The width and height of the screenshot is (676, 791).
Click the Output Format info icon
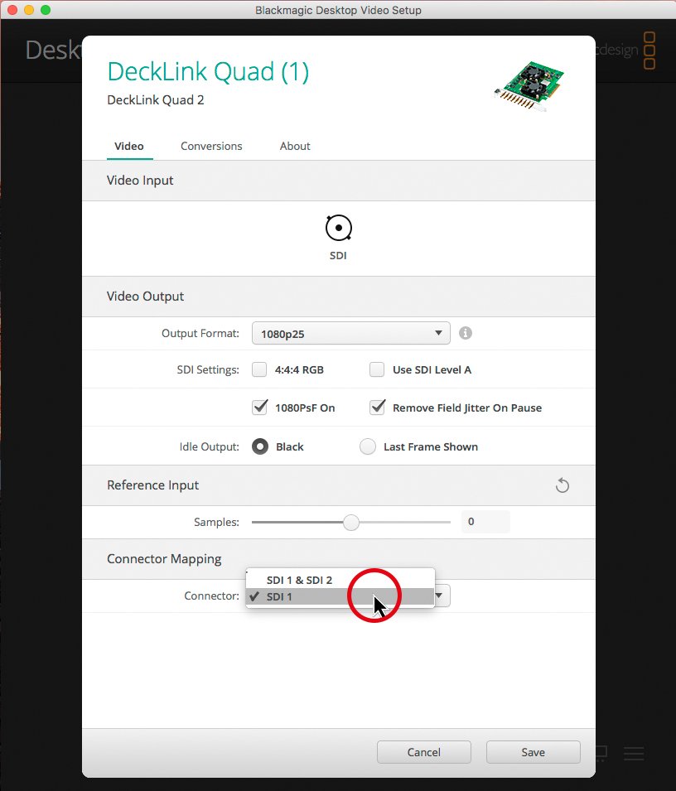[x=465, y=333]
